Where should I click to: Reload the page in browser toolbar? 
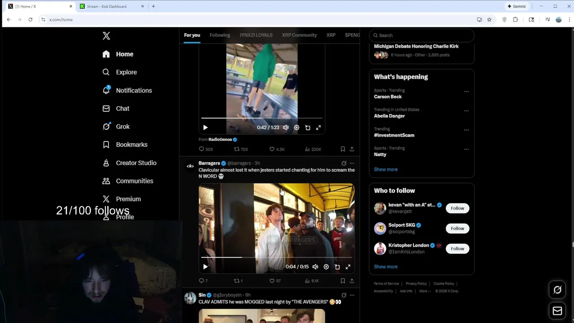point(30,20)
